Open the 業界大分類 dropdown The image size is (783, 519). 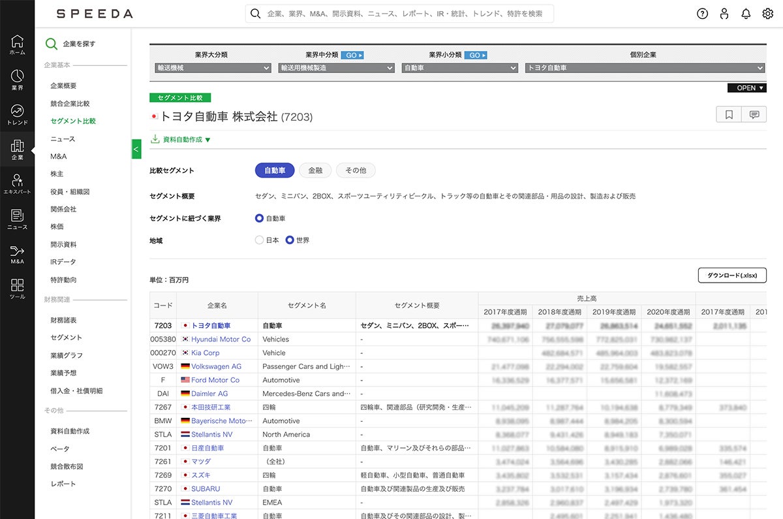point(213,68)
